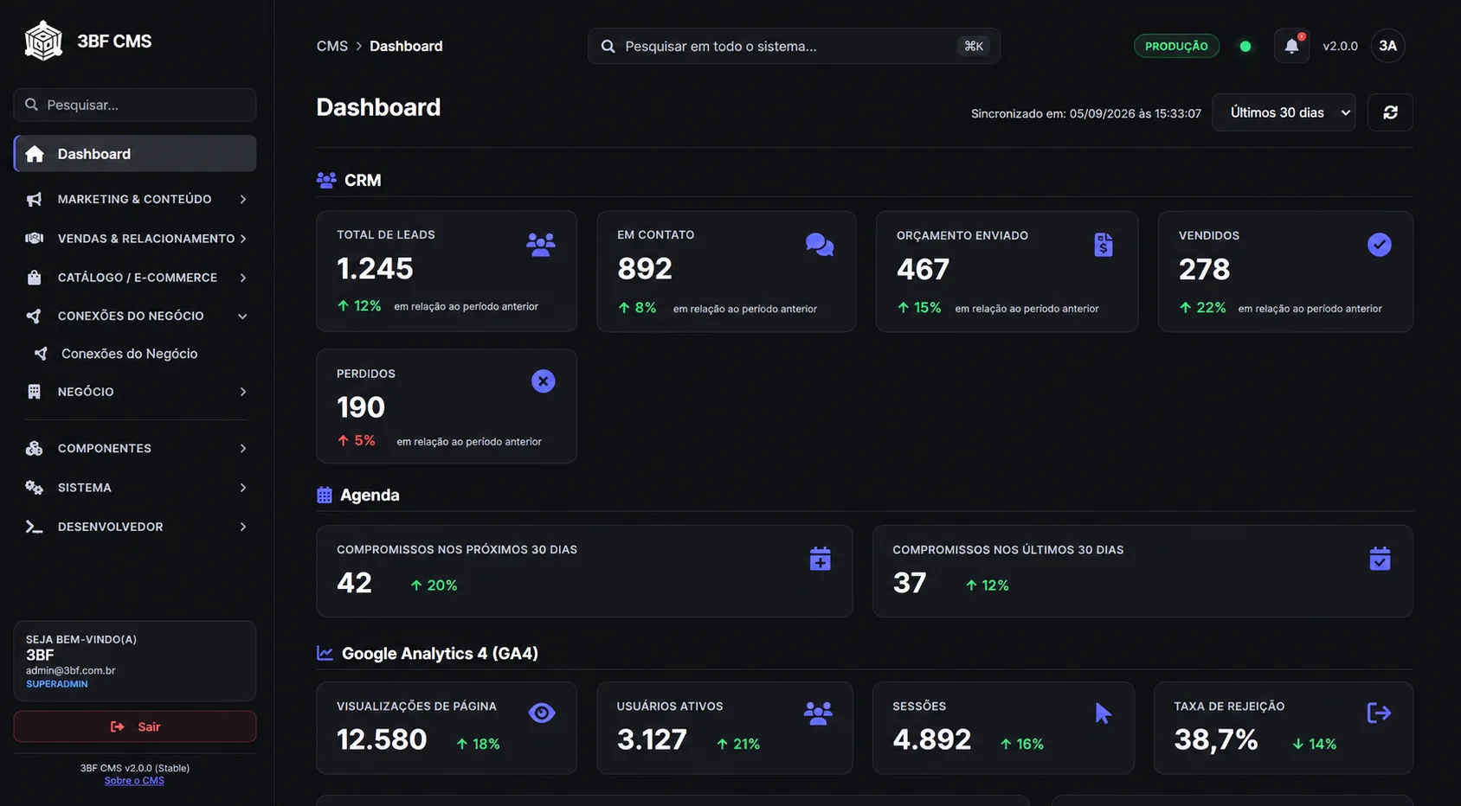Click the 1.245 total leads value
Viewport: 1461px width, 806px height.
[x=375, y=269]
